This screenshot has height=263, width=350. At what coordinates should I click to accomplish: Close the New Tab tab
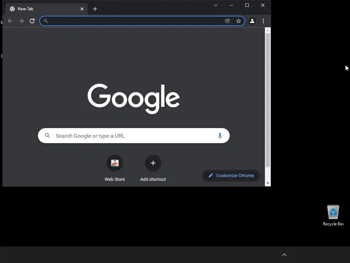tap(82, 9)
